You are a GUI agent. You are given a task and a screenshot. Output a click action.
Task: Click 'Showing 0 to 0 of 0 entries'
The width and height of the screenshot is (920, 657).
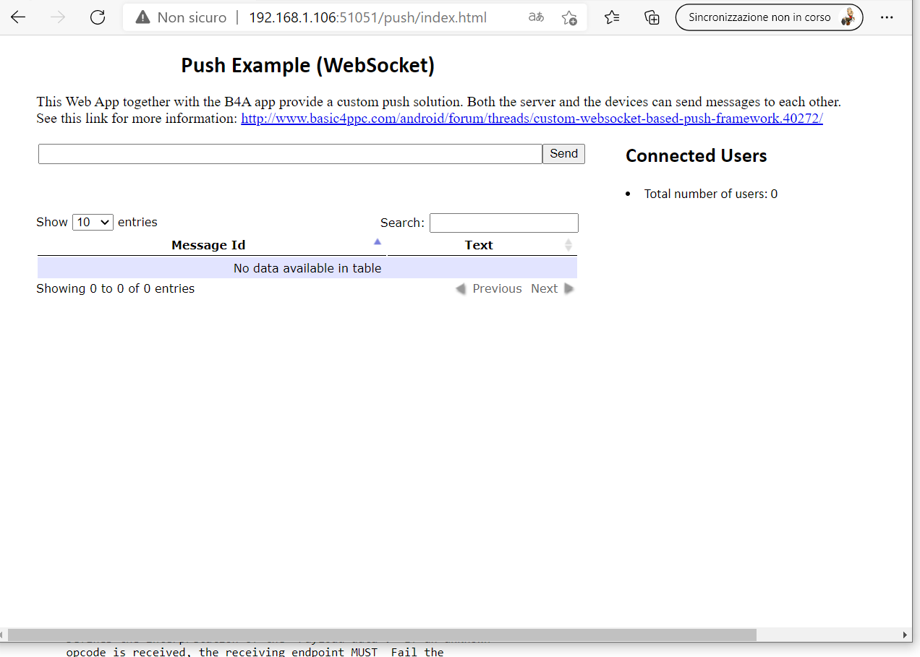[x=116, y=288]
